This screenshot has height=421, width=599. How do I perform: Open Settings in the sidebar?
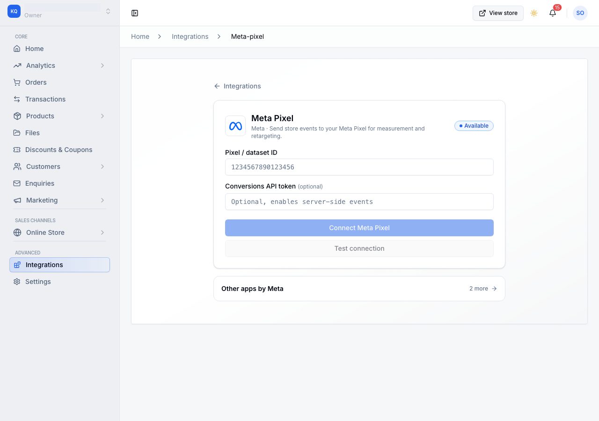(x=59, y=282)
